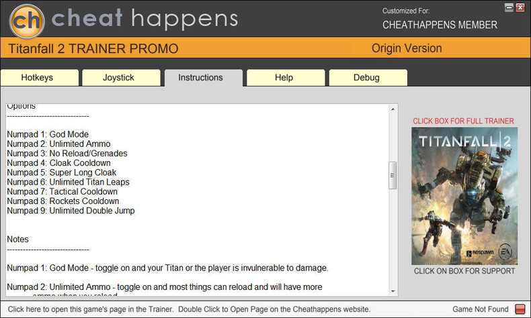Click the 'Numpad 7: Tactical Cooldown' line
This screenshot has height=318, width=531.
[63, 191]
